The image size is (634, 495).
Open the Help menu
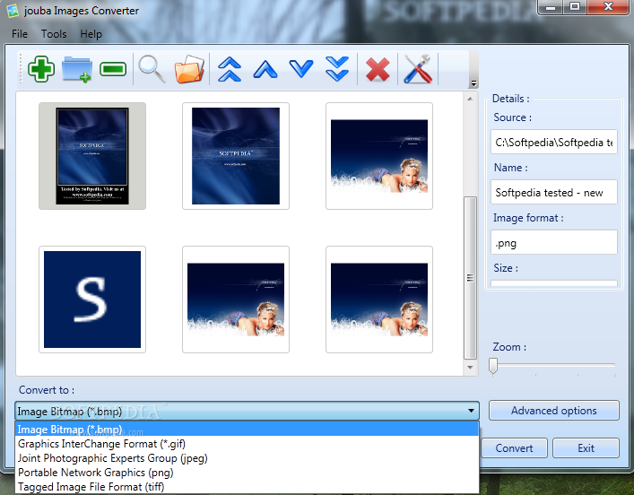click(91, 34)
